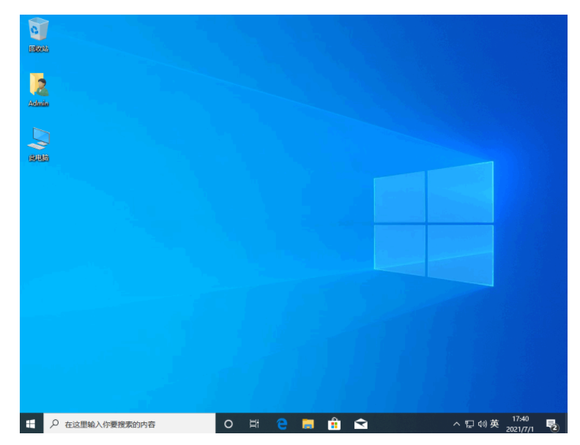Toggle the 英 input language indicator
Viewport: 580px width, 445px height.
coord(495,424)
